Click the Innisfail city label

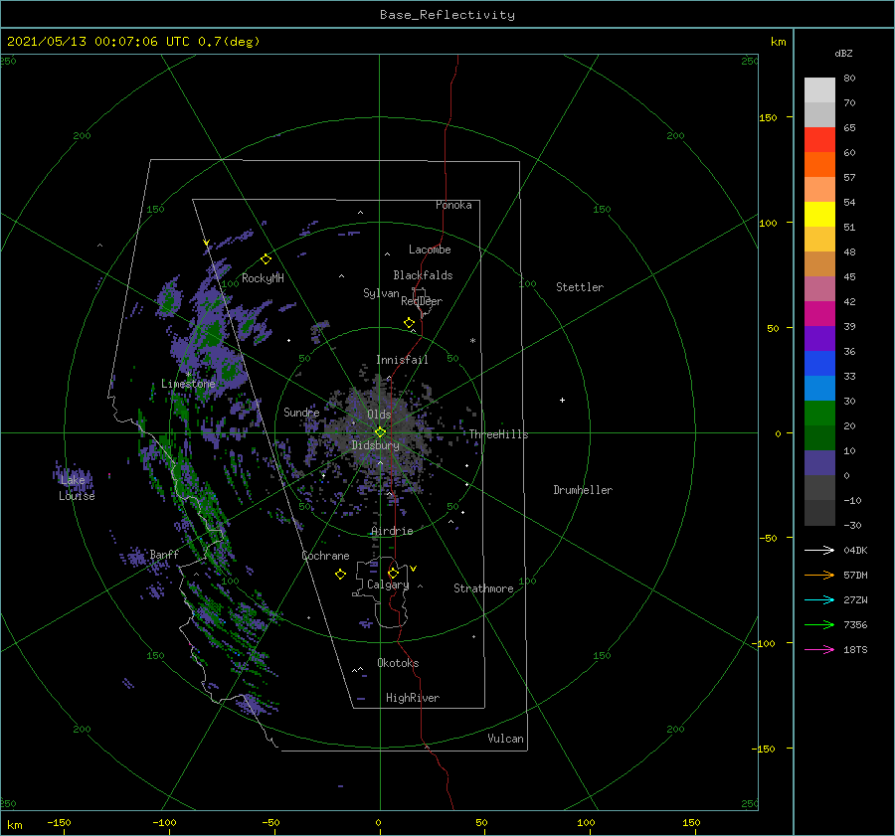click(402, 360)
